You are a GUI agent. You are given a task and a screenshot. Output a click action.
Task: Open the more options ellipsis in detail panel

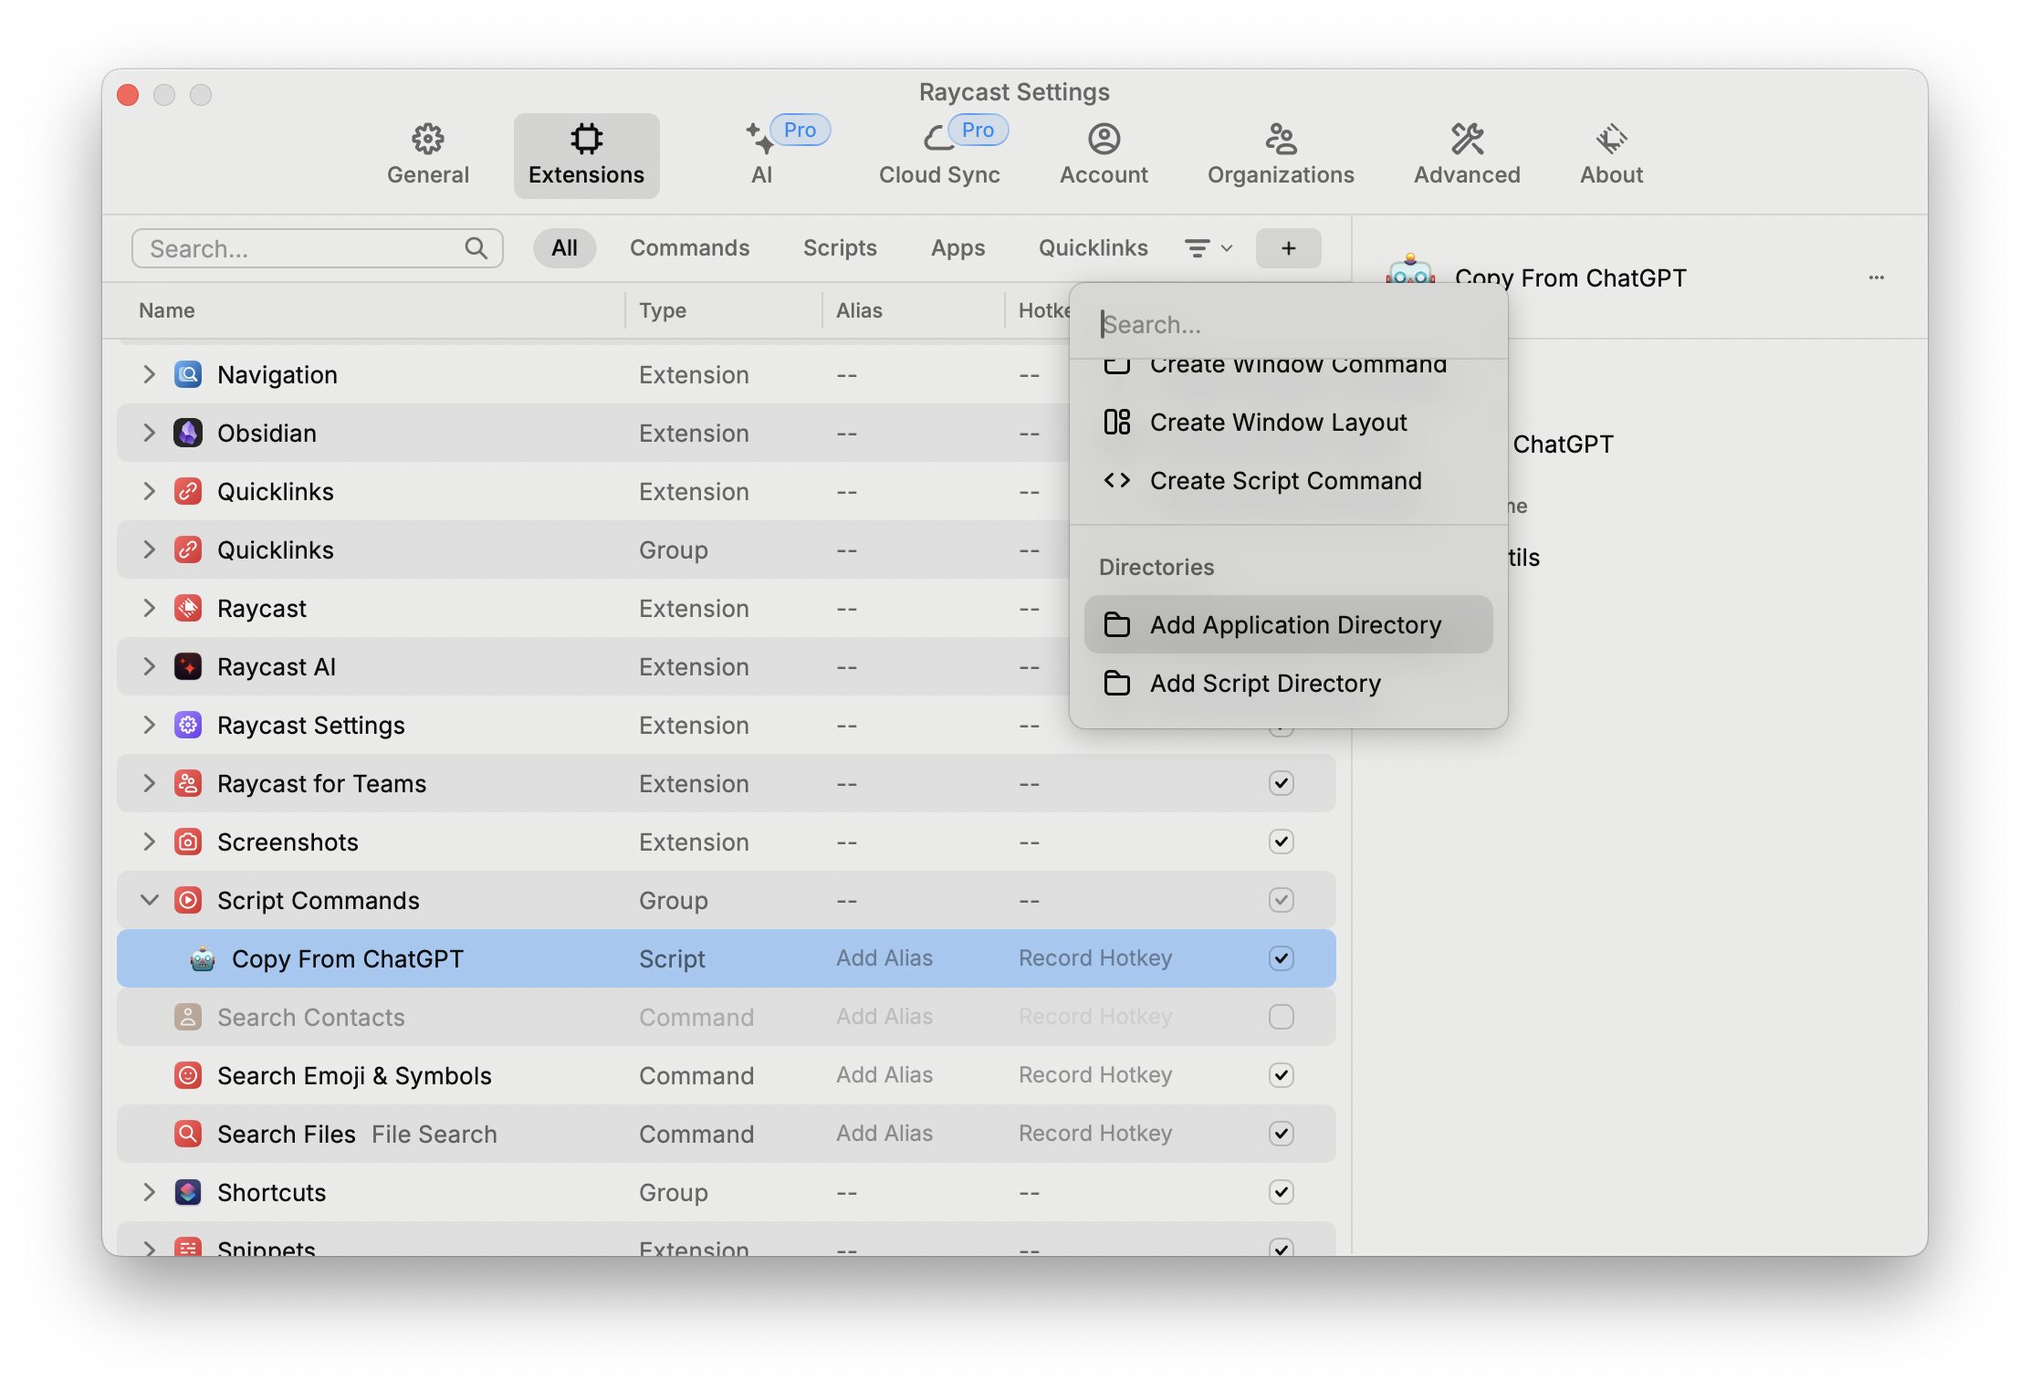point(1877,277)
